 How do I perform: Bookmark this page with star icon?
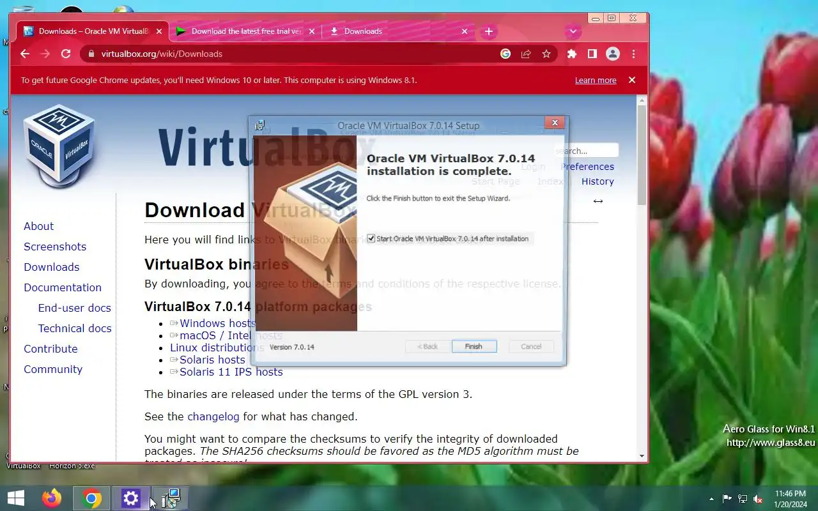click(x=546, y=54)
